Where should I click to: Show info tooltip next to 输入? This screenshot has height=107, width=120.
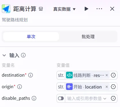23,55
